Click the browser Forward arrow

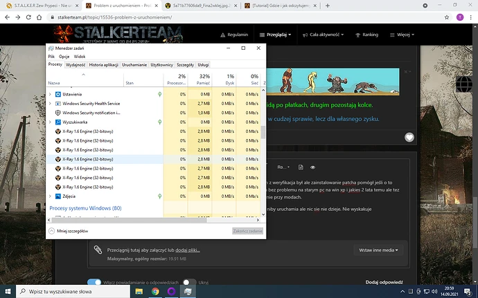[18, 17]
